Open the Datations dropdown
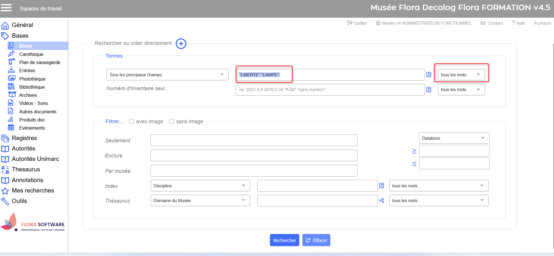 point(454,138)
